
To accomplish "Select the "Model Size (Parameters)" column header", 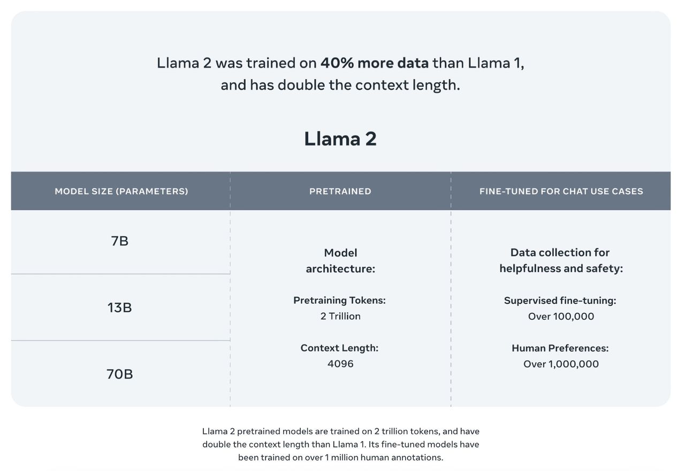I will point(121,191).
